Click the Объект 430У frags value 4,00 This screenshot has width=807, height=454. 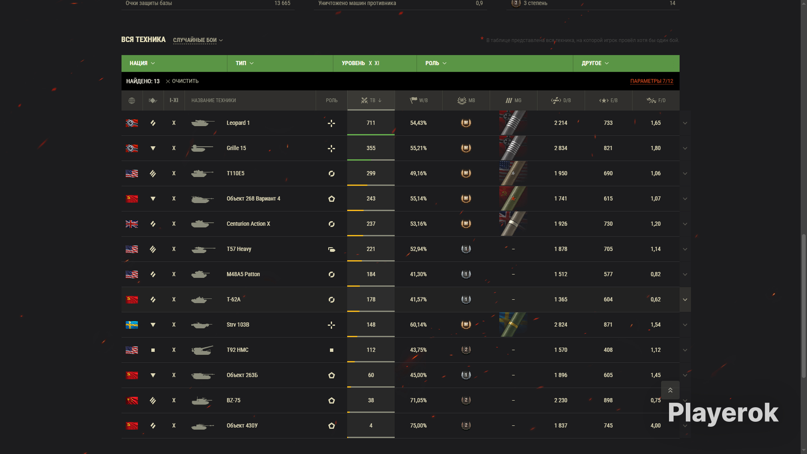coord(655,426)
